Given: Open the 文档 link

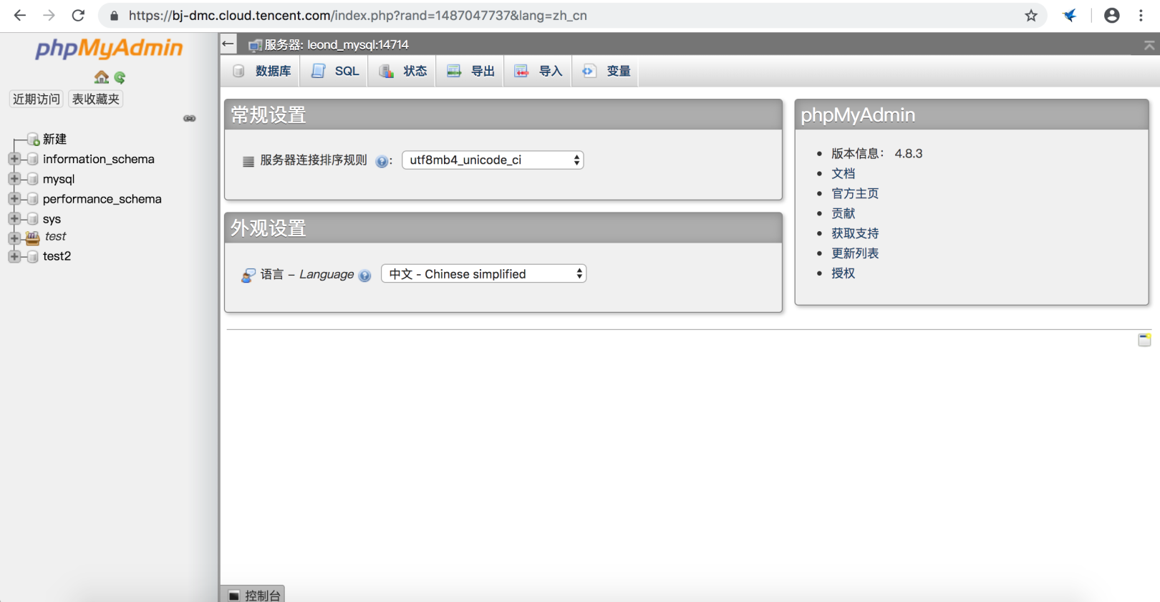Looking at the screenshot, I should tap(843, 173).
